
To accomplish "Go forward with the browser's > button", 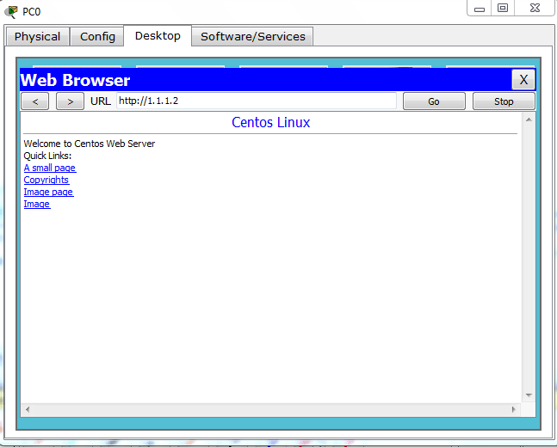I will click(x=70, y=101).
